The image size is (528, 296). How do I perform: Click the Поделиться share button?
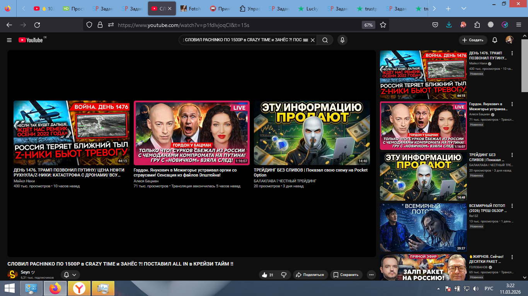click(x=310, y=275)
